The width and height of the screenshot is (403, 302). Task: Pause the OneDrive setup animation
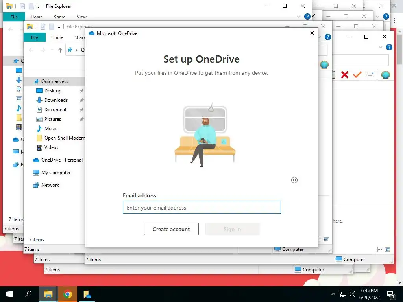(294, 180)
